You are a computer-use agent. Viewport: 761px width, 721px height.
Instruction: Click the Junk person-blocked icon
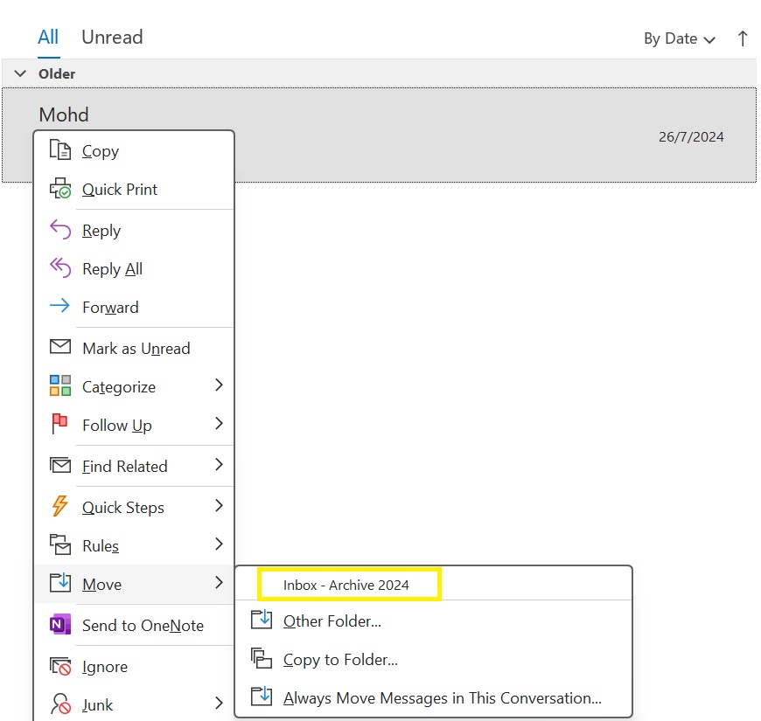[60, 704]
